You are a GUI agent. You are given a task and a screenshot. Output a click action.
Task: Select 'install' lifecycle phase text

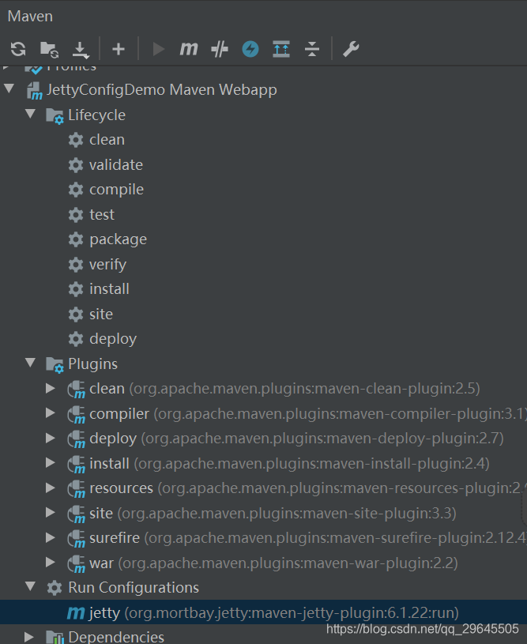coord(109,288)
